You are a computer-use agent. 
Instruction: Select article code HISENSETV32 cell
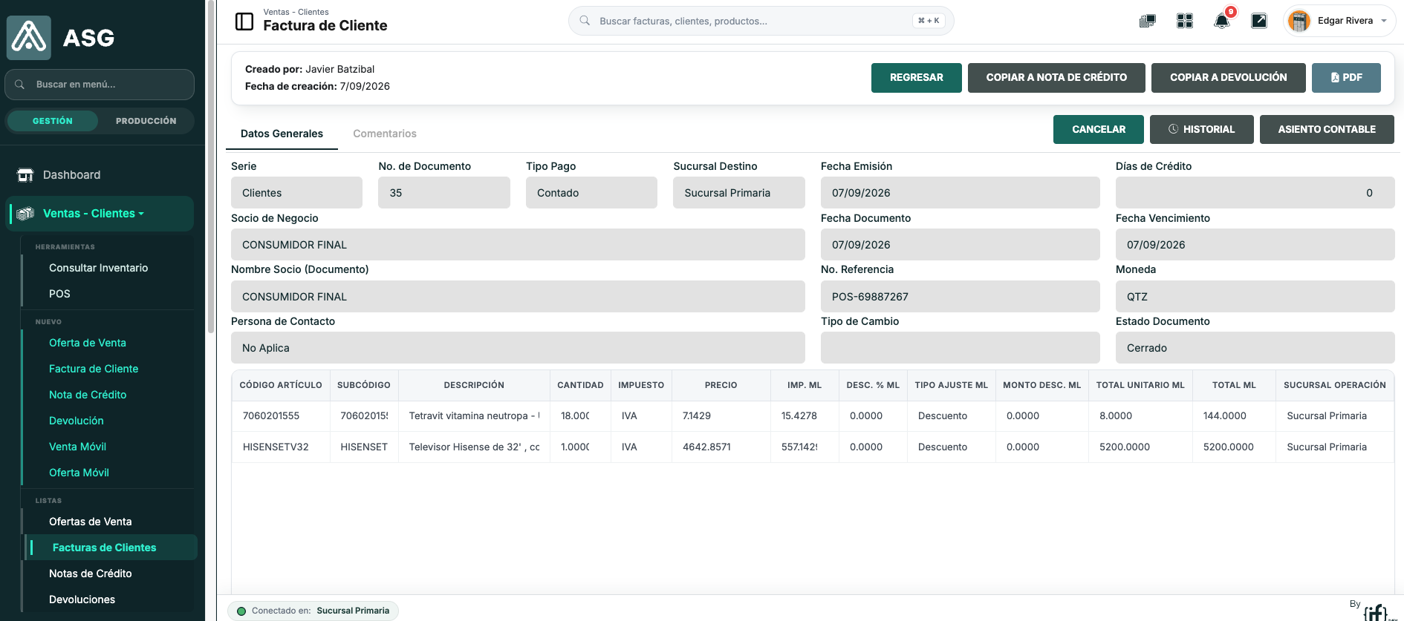281,447
